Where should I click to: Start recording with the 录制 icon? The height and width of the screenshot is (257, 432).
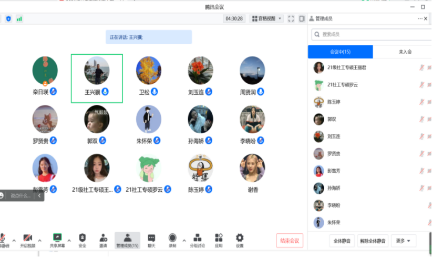coord(172,240)
